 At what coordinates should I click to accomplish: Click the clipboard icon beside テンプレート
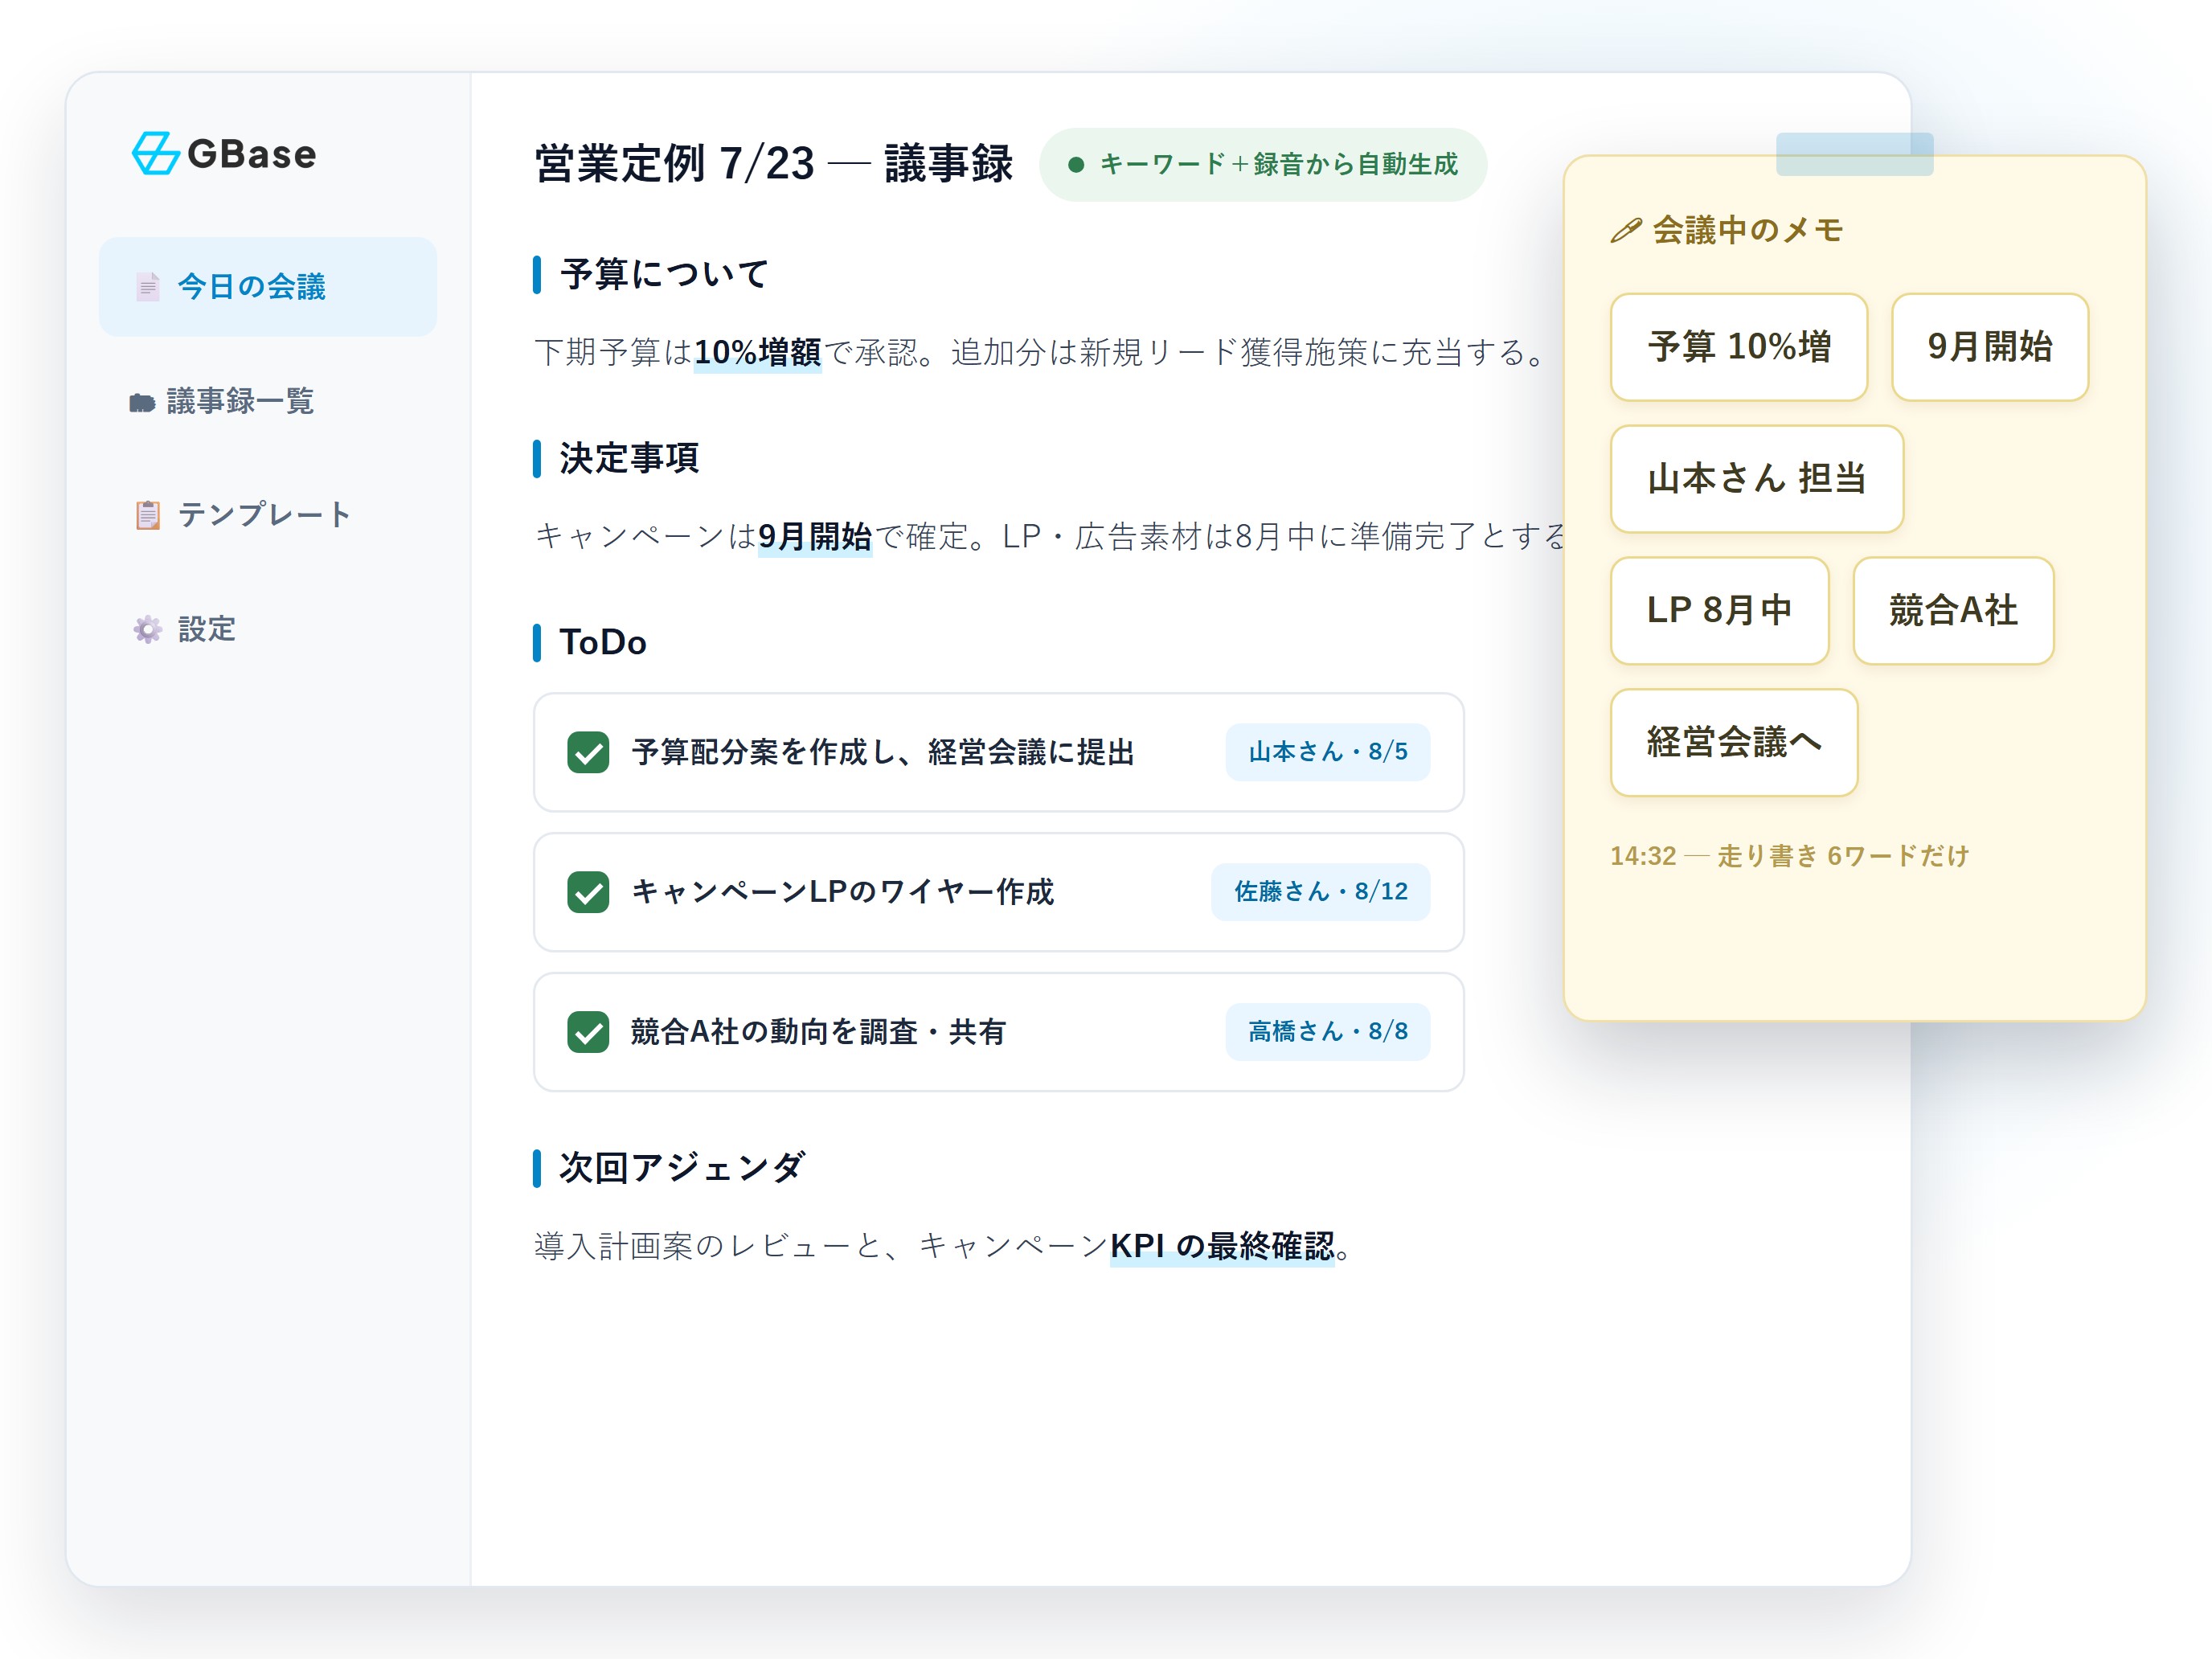click(x=148, y=515)
